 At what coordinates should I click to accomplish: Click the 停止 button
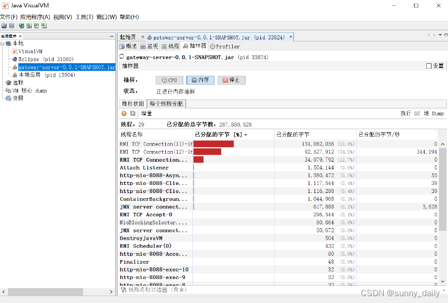[231, 80]
